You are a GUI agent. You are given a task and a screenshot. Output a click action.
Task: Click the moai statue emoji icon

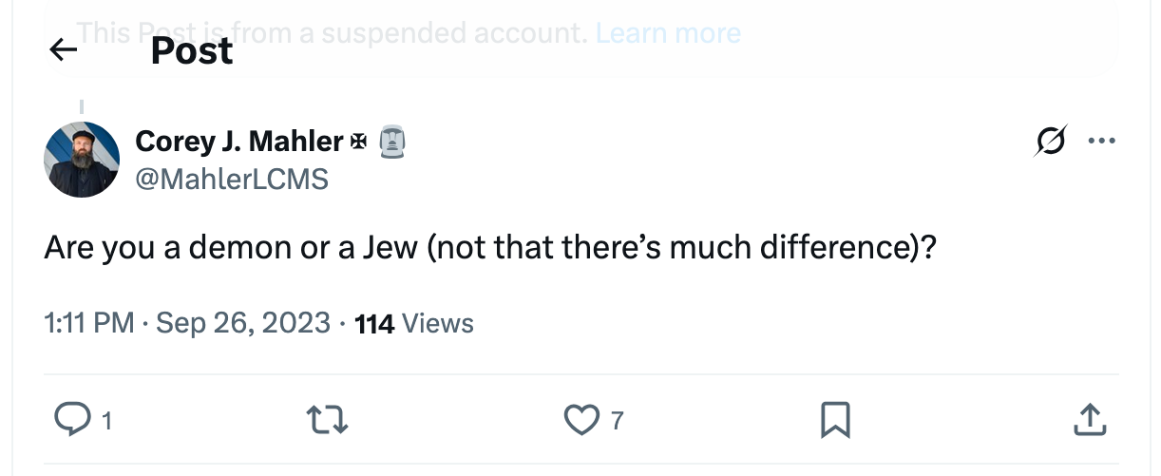pyautogui.click(x=392, y=143)
